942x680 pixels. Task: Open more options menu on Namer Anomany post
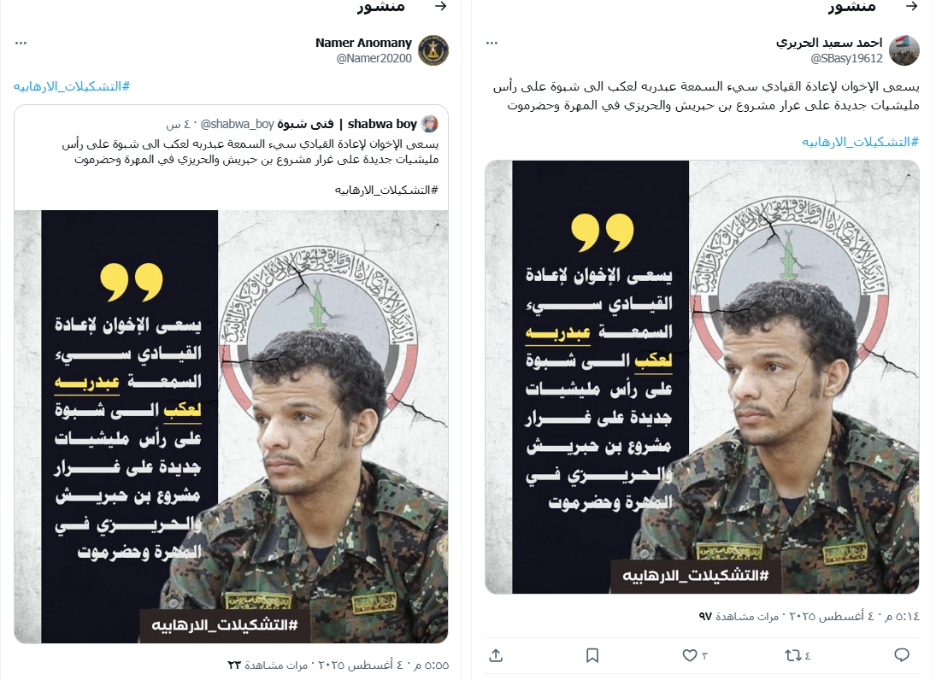click(21, 44)
